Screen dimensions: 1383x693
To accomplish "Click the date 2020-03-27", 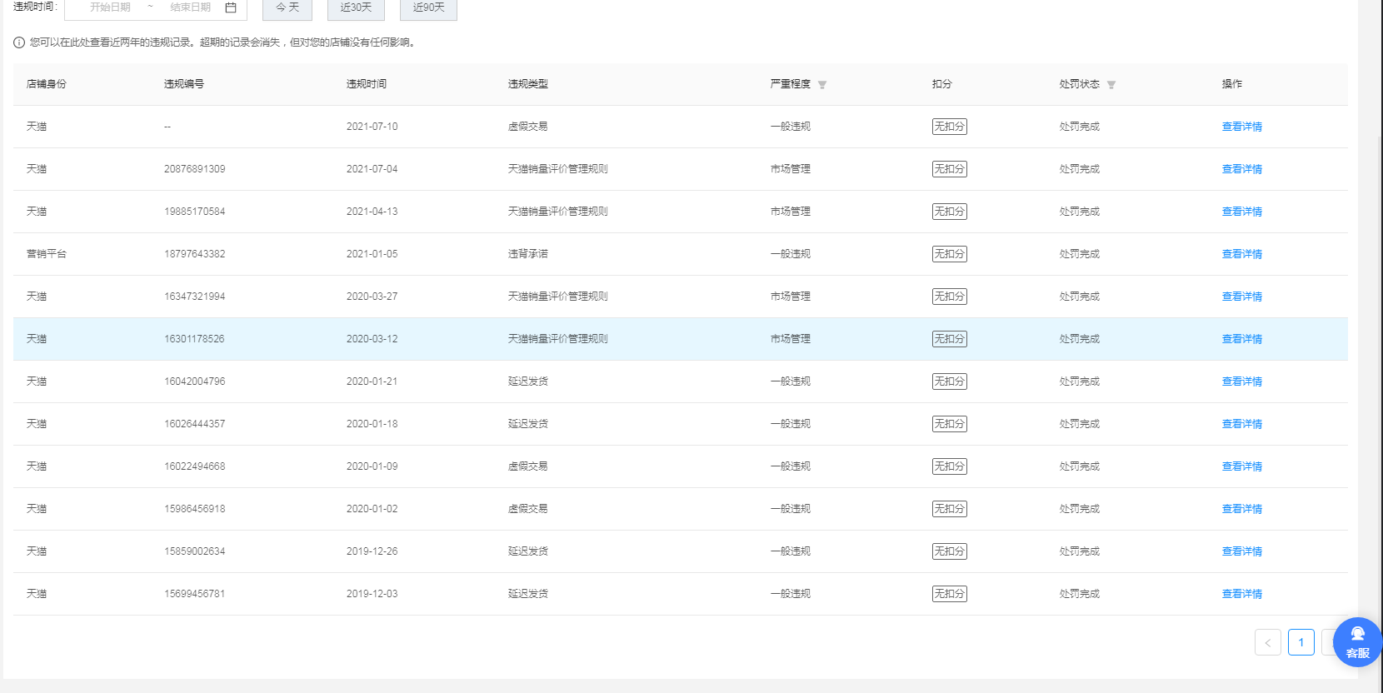I will (x=372, y=297).
